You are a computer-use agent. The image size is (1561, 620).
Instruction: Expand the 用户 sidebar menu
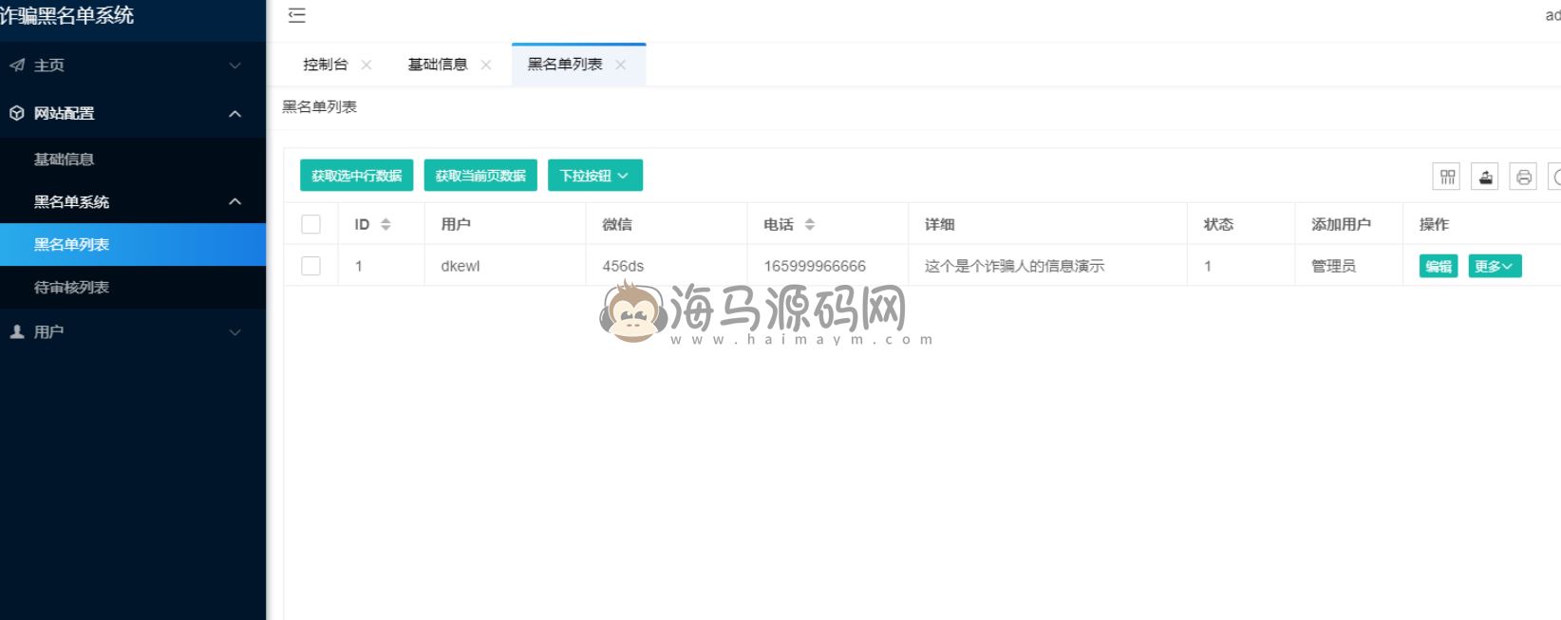coord(133,332)
